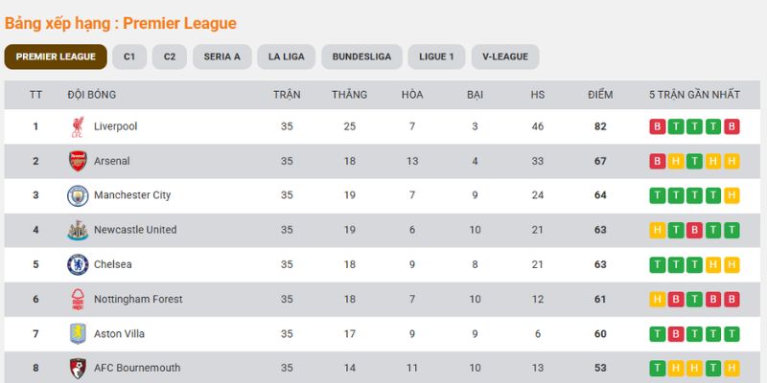Click the Newcastle United club crest
The height and width of the screenshot is (383, 767).
click(x=78, y=230)
